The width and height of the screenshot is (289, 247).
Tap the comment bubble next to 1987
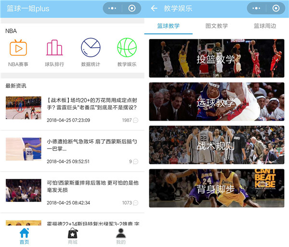tap(136, 120)
